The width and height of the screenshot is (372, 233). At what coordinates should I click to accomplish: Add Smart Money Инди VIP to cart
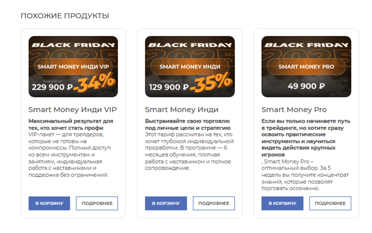(x=49, y=203)
